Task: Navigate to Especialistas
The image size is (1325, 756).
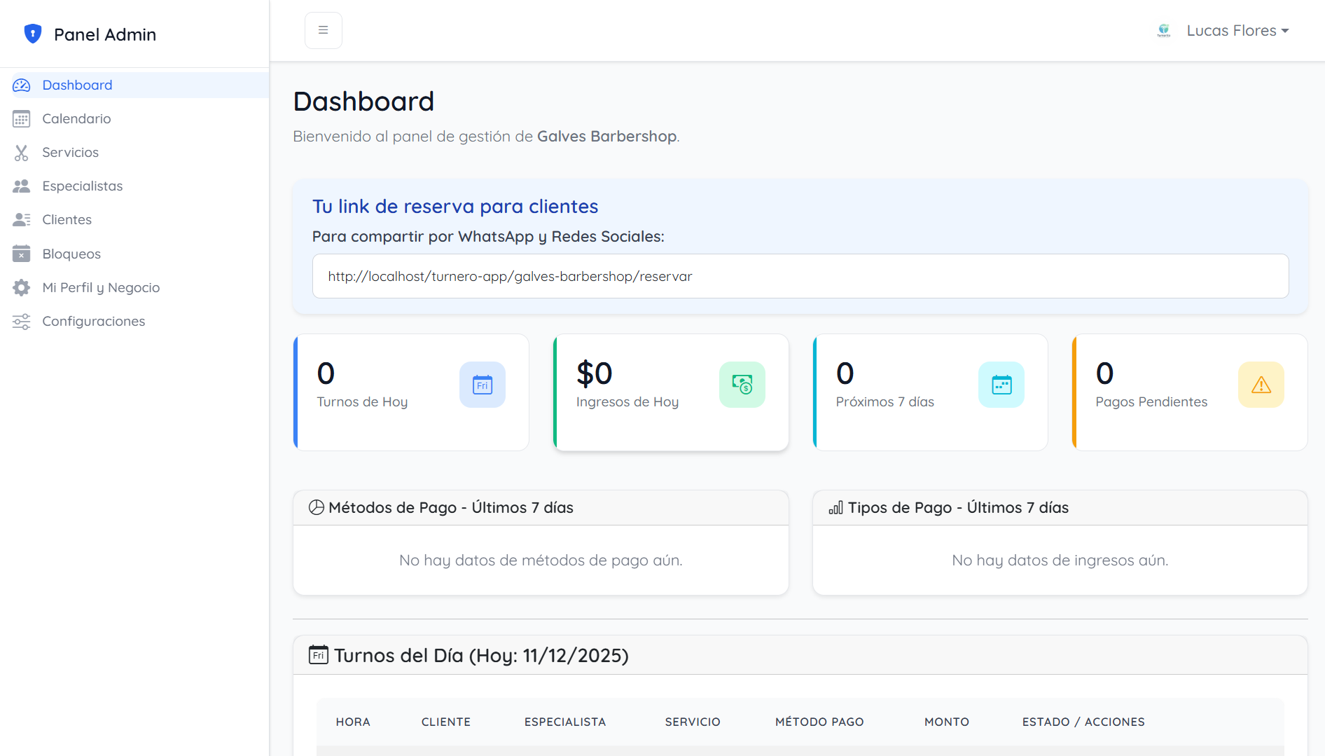Action: coord(134,186)
